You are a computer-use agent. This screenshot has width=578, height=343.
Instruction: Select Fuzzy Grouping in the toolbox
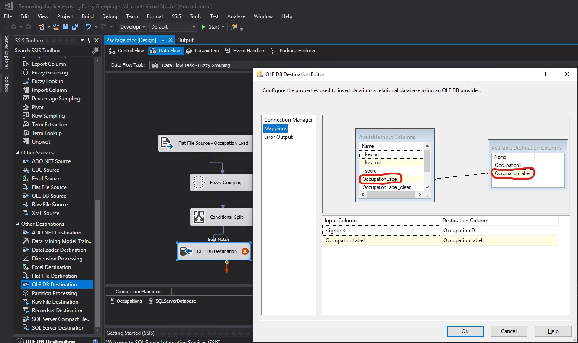click(50, 73)
